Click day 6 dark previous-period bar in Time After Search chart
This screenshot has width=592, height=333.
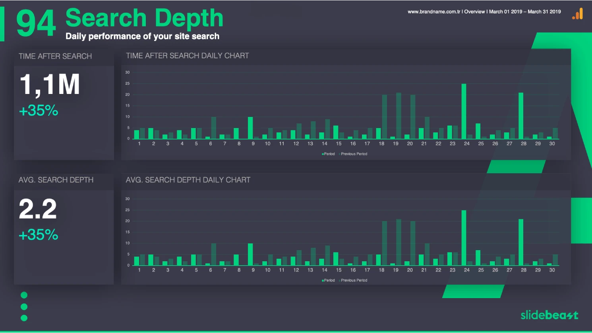click(x=214, y=128)
